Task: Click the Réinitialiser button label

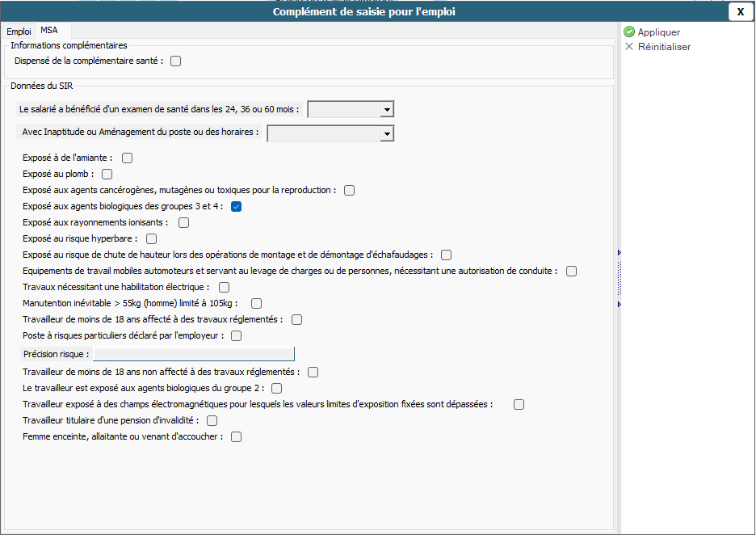Action: coord(665,47)
